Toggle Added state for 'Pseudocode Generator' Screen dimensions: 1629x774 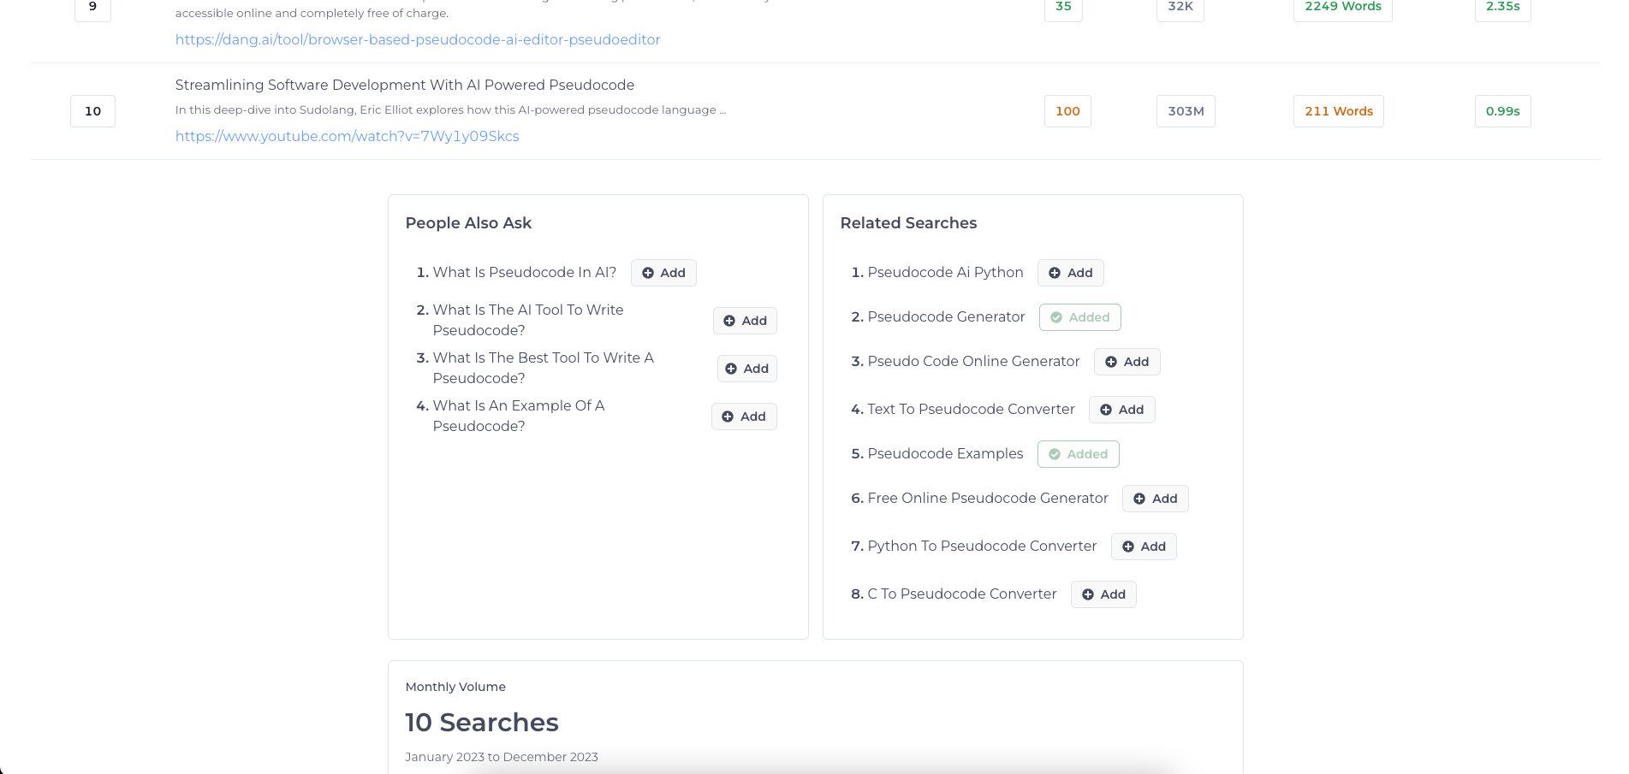coord(1079,317)
